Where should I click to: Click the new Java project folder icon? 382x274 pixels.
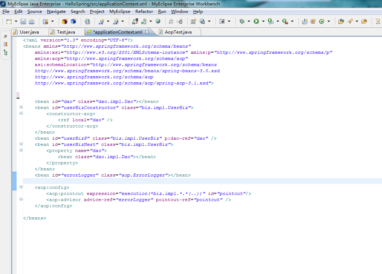(305, 21)
